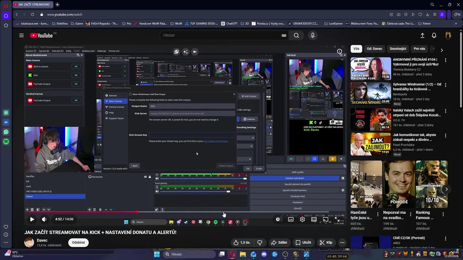
Task: Open the YouTube upload/create button
Action: [422, 35]
